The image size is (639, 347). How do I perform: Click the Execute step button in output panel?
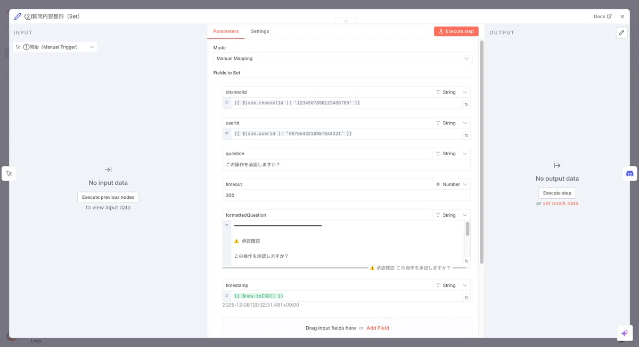(x=557, y=193)
